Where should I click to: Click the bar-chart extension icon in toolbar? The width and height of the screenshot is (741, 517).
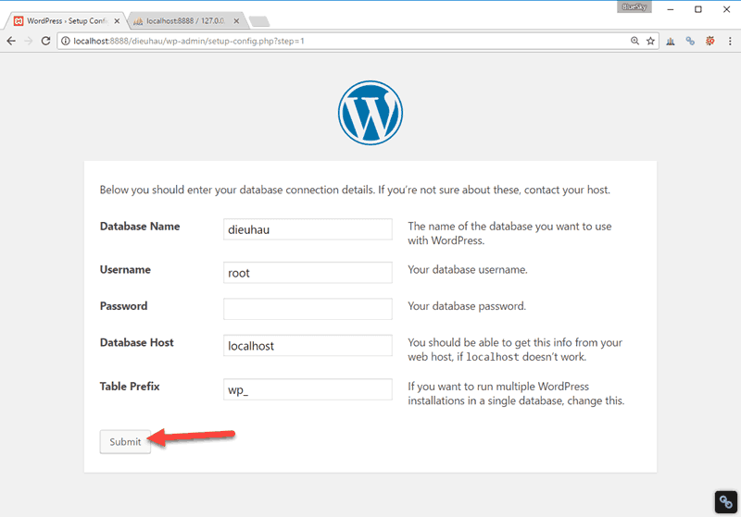point(670,42)
